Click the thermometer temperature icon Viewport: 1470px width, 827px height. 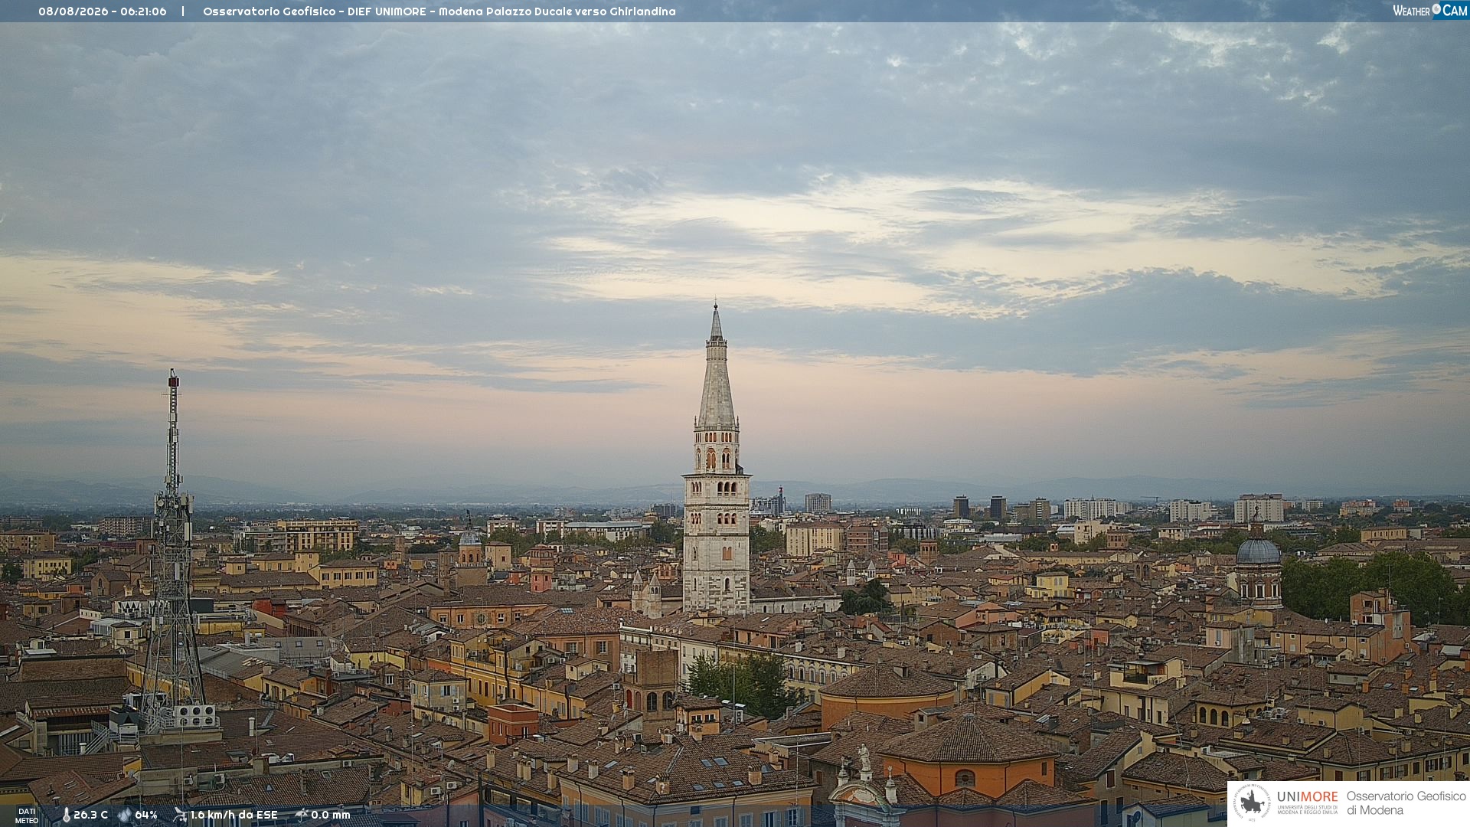[66, 816]
